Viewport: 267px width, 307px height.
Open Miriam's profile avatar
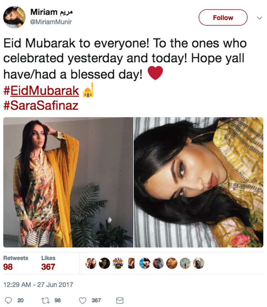tap(14, 17)
